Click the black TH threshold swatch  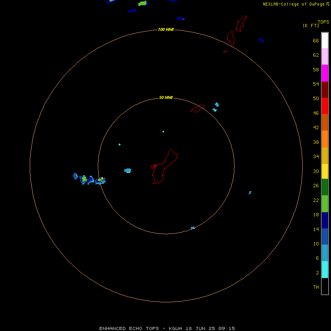pyautogui.click(x=325, y=286)
